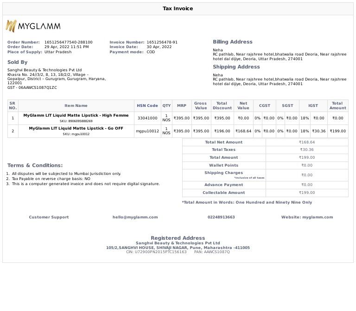Click SKU: mgpu10012 under Go OFF
The width and height of the screenshot is (356, 311).
76,134
